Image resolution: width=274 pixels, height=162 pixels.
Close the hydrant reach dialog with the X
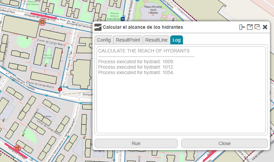click(265, 27)
